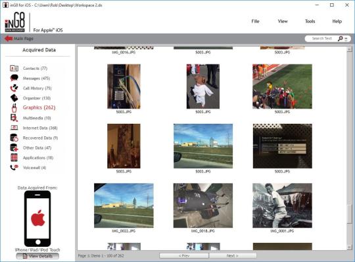Select the Multimedia (10) category

(37, 118)
